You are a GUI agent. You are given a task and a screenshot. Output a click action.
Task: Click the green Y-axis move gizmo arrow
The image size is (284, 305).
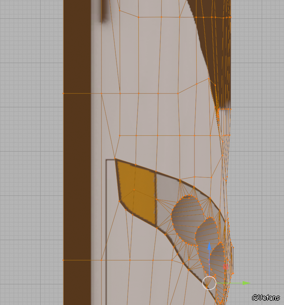pyautogui.click(x=246, y=283)
